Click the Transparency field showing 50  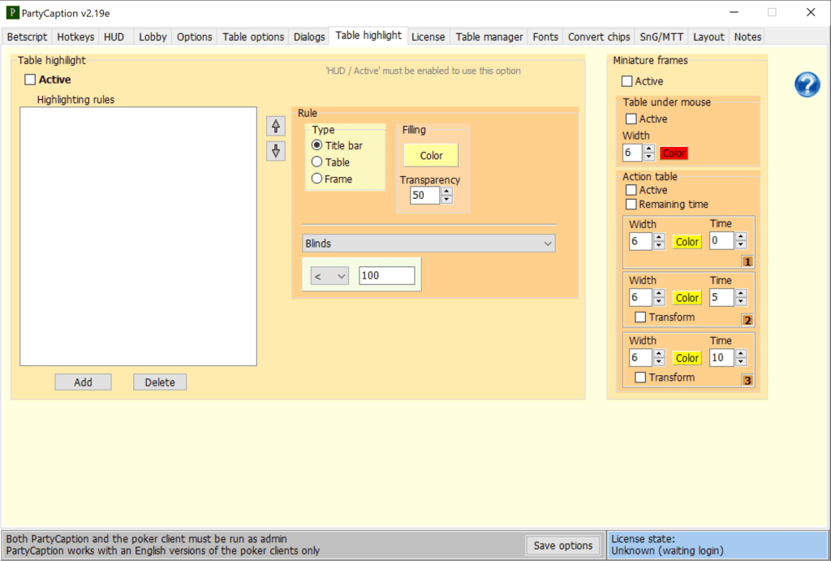click(x=425, y=195)
